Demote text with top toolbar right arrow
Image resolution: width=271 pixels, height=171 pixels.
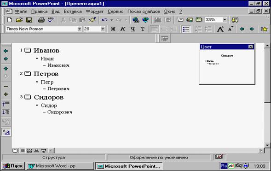point(252,29)
